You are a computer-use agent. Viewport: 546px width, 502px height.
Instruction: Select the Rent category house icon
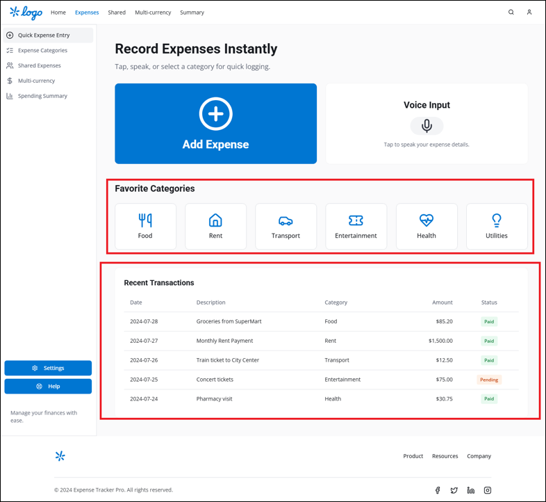pyautogui.click(x=215, y=220)
